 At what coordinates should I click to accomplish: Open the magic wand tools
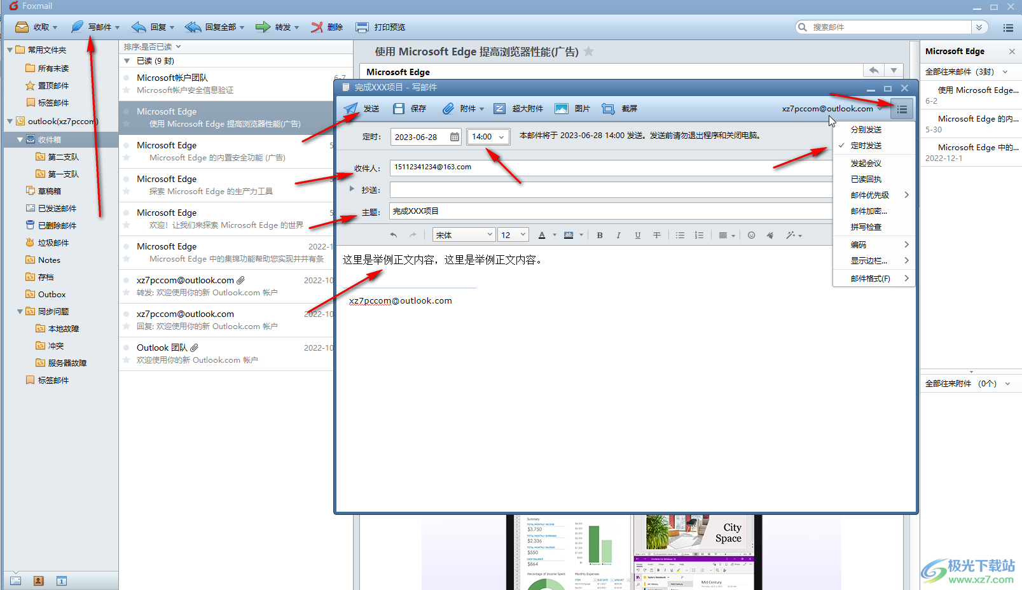coord(793,235)
